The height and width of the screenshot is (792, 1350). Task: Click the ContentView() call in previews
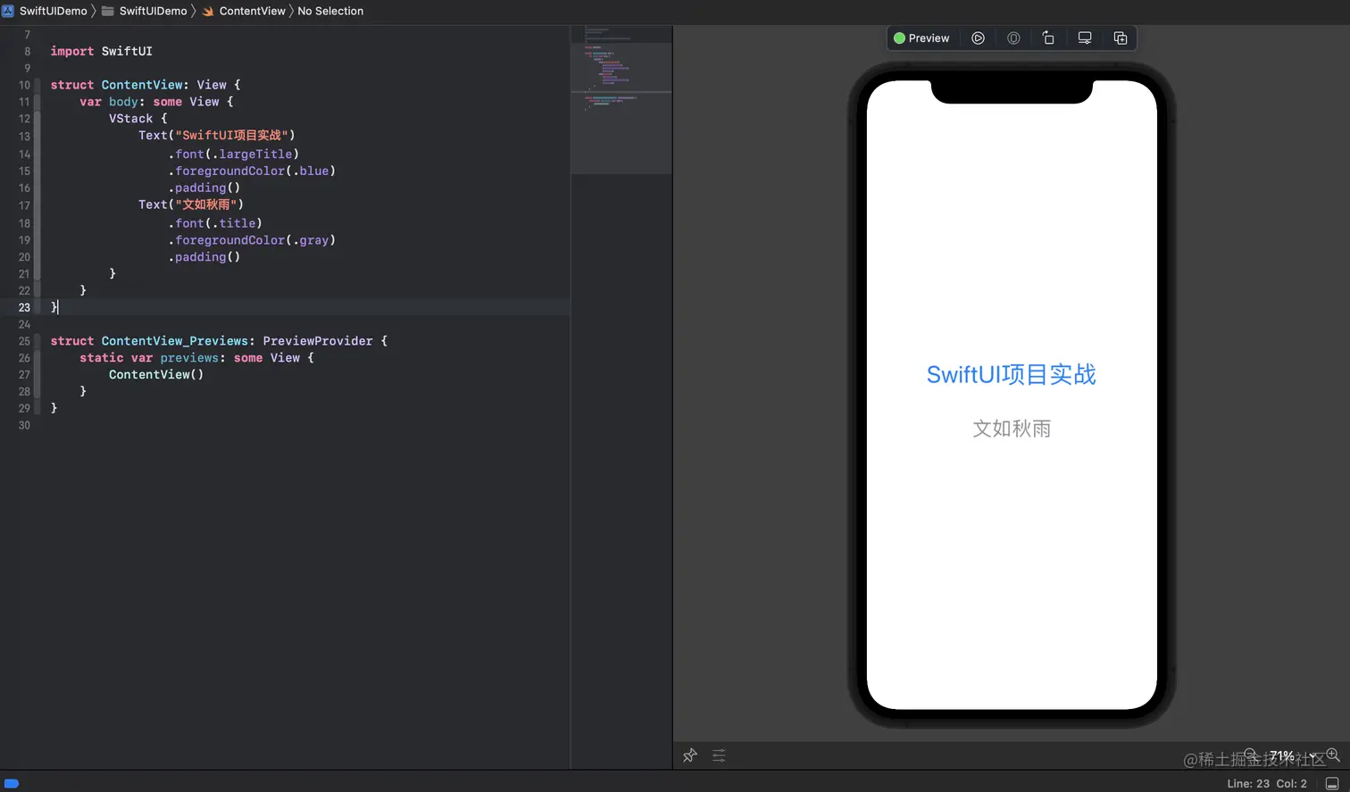[156, 375]
